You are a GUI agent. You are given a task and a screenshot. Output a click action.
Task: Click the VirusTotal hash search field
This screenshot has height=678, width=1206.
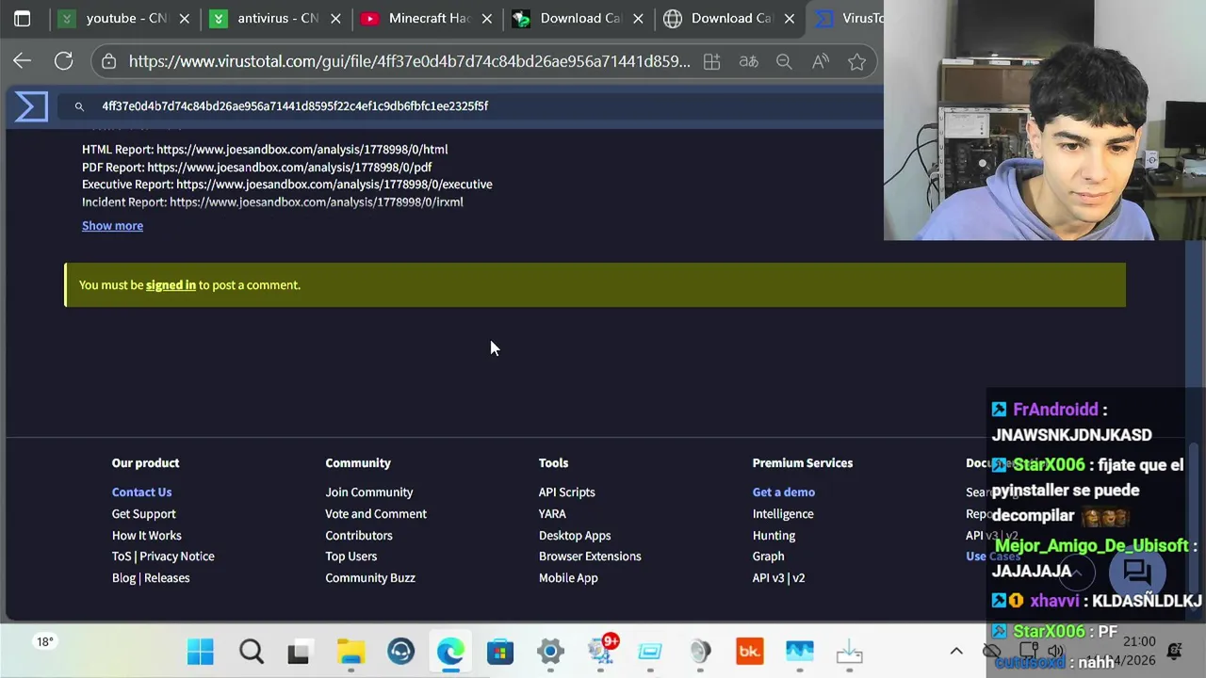(x=471, y=106)
